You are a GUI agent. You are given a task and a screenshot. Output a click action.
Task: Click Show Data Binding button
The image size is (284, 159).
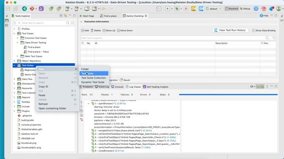tap(264, 30)
